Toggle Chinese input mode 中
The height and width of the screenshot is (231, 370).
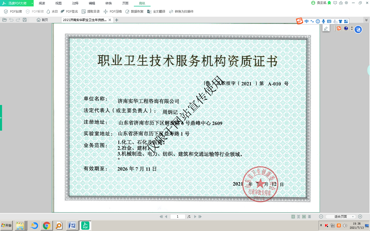click(x=307, y=21)
